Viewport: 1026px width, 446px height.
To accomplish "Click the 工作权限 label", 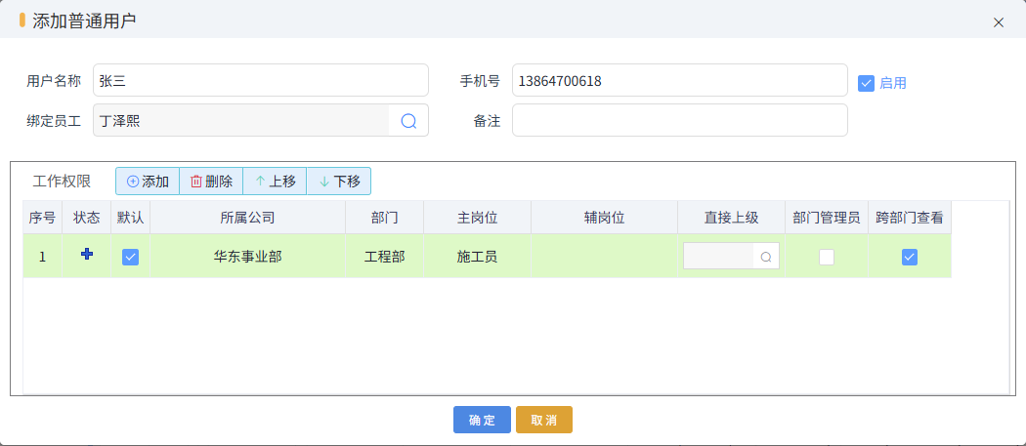I will point(62,182).
